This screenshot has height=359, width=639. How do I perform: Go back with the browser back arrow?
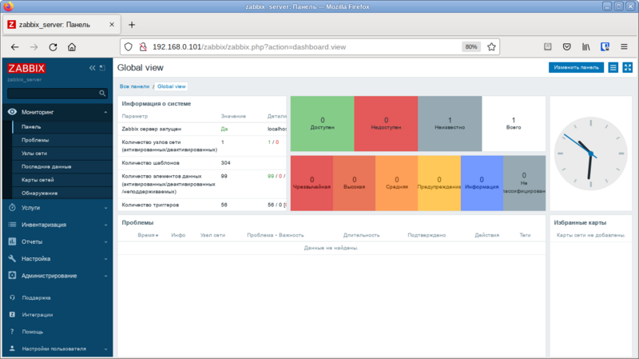[x=14, y=47]
